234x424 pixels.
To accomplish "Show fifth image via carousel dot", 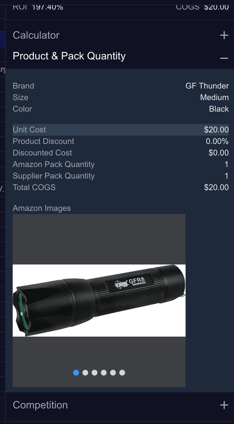I will [113, 373].
